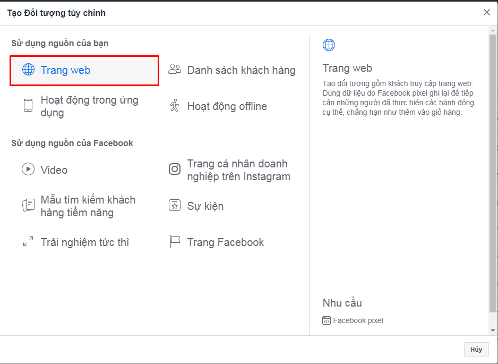The width and height of the screenshot is (498, 364).
Task: Click the people icon for Danh sách khách hàng
Action: point(174,69)
